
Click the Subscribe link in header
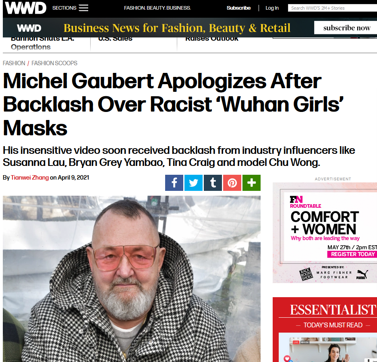coord(238,8)
